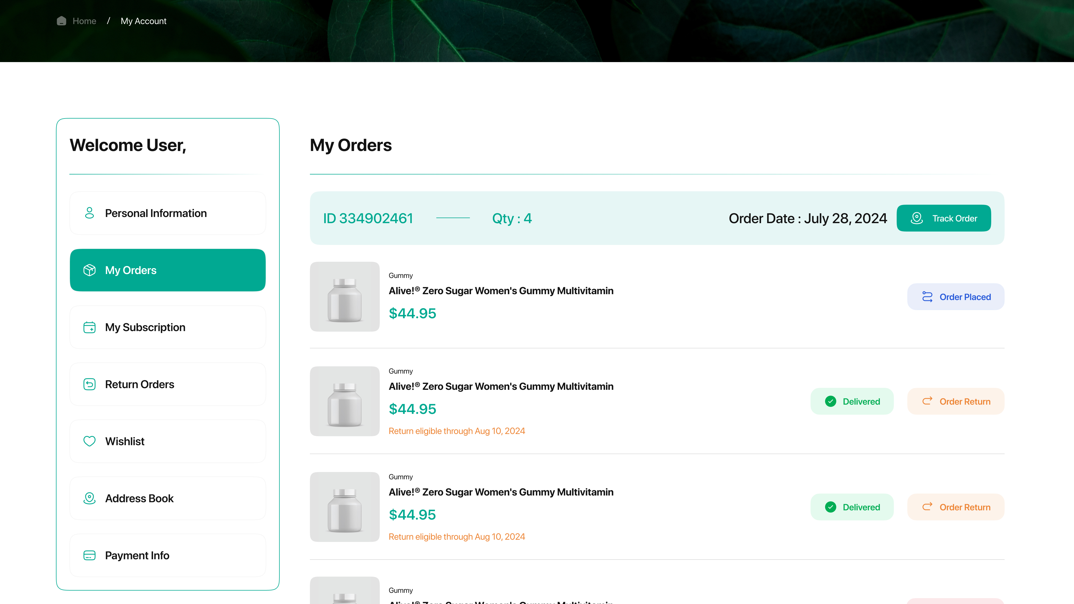1074x604 pixels.
Task: Click Order Return for second product
Action: [x=956, y=402]
